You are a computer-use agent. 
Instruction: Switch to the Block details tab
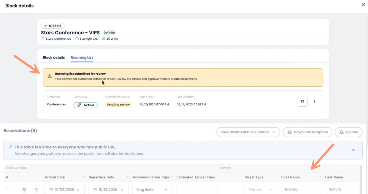tap(54, 57)
